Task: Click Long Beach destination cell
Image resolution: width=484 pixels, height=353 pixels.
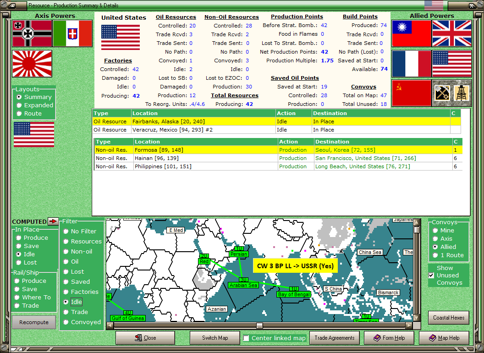Action: tap(383, 166)
